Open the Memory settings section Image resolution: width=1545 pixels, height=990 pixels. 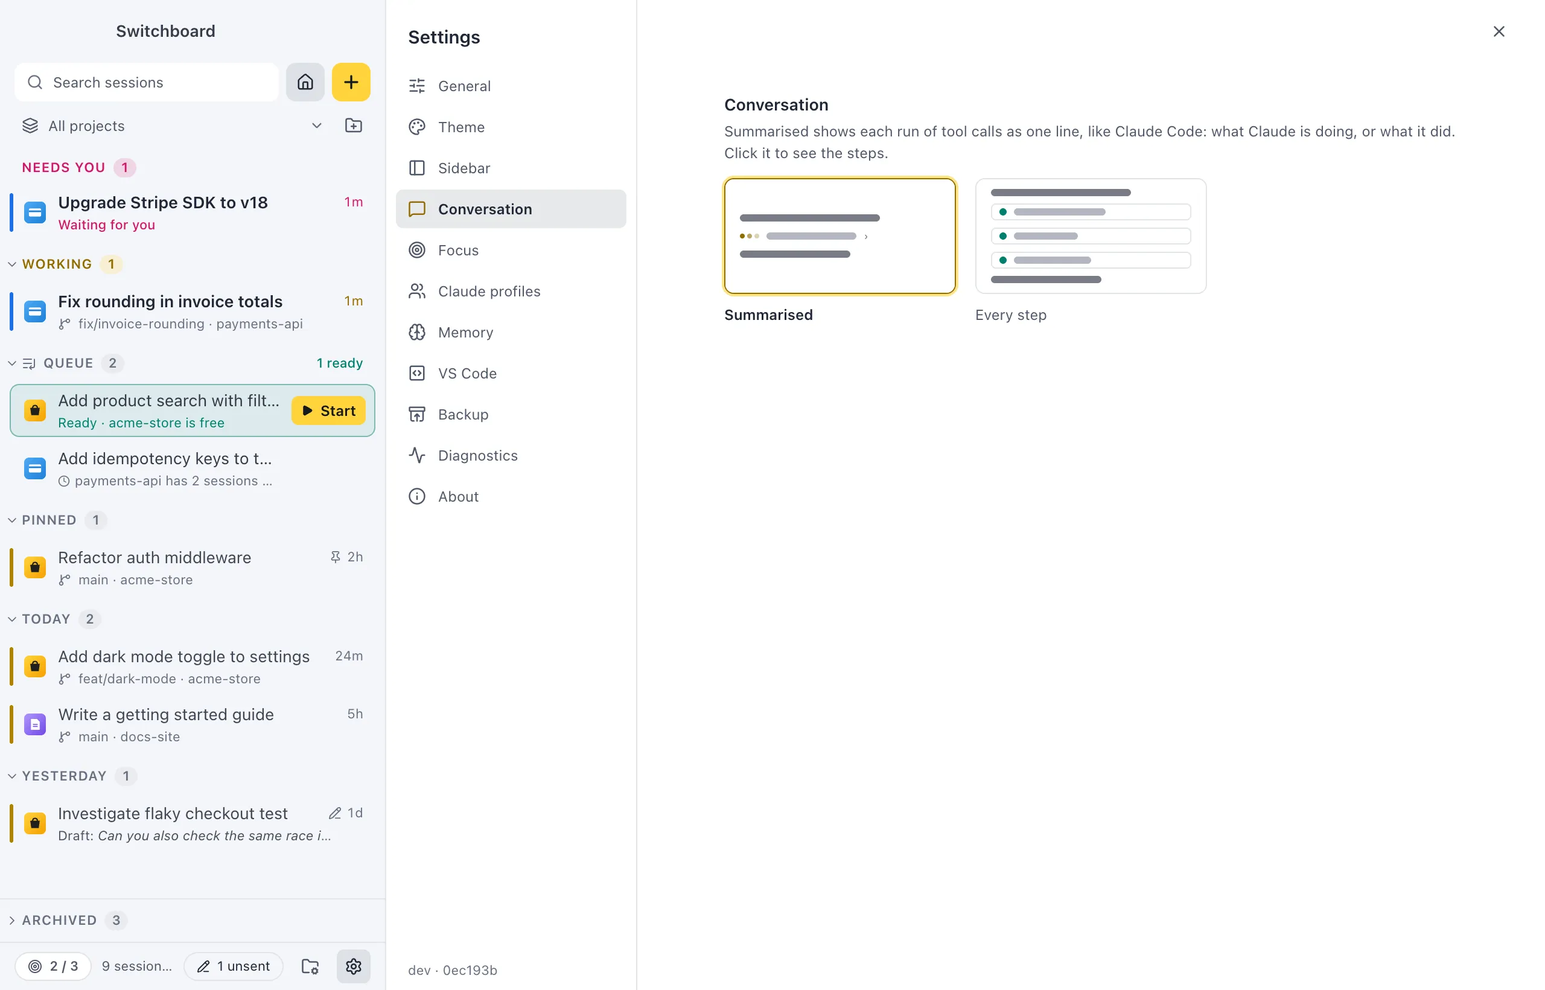(x=511, y=333)
